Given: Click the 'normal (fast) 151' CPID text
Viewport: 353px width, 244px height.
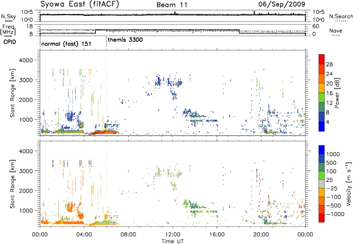Looking at the screenshot, I should point(66,44).
